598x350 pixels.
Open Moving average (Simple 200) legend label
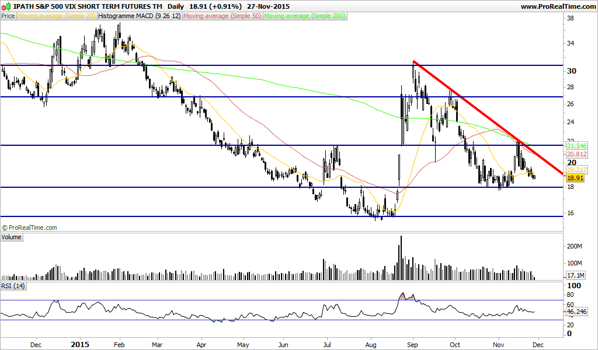click(305, 16)
